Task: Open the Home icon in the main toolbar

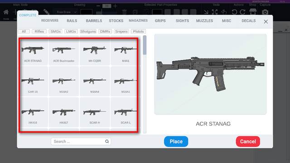Action: (6, 12)
